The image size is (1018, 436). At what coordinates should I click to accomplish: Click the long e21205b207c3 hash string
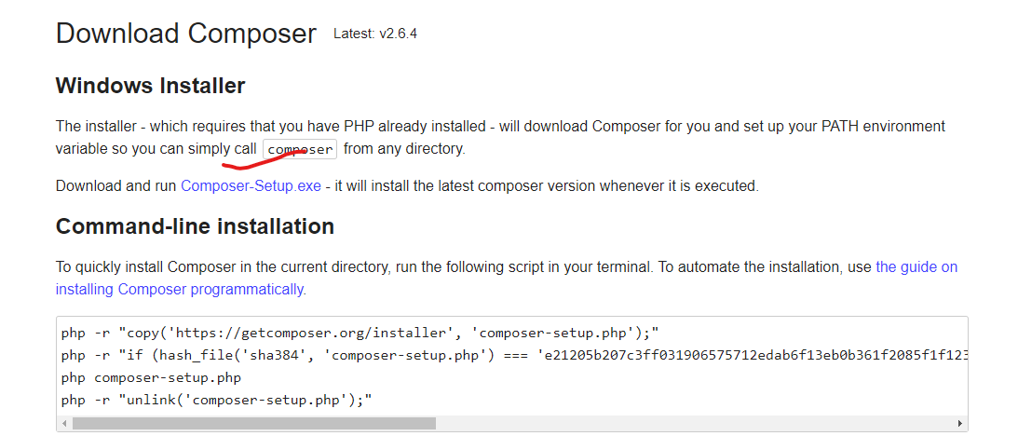[753, 356]
